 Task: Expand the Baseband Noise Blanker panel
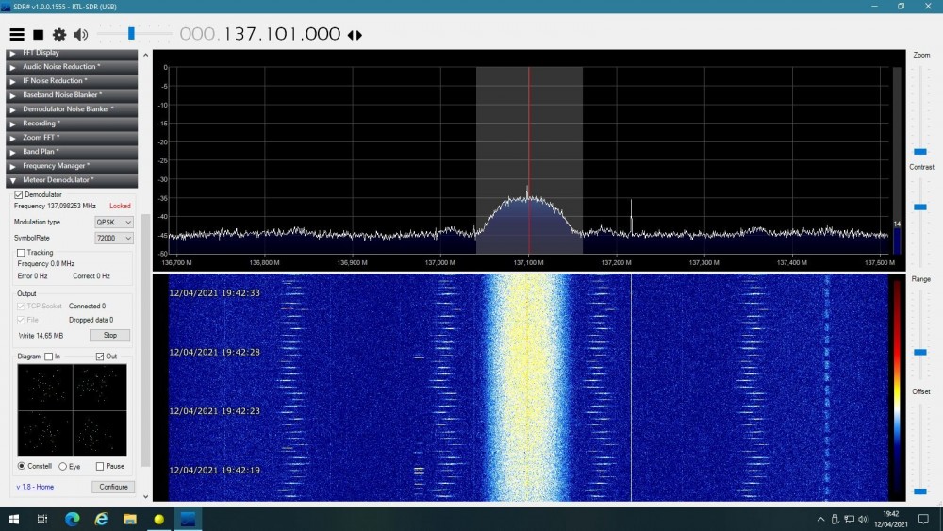[x=72, y=95]
